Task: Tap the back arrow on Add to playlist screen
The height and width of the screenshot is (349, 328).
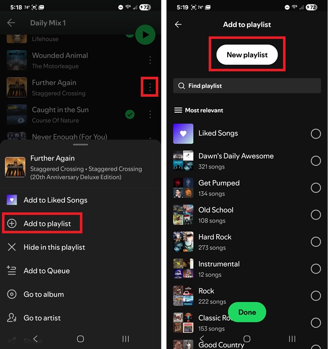Action: [178, 24]
